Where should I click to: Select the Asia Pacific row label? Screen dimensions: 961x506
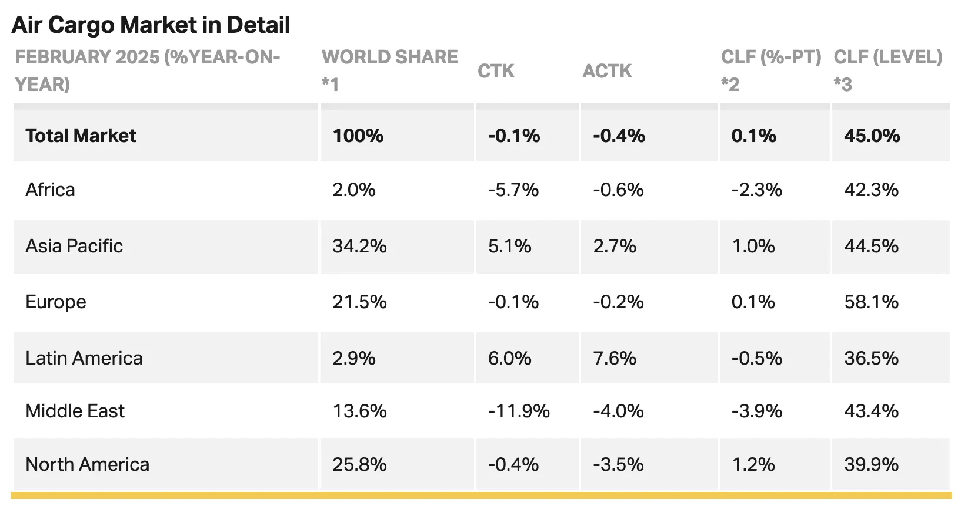pyautogui.click(x=74, y=246)
